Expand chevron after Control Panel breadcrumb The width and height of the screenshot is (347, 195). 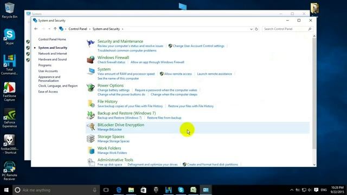tap(89, 29)
